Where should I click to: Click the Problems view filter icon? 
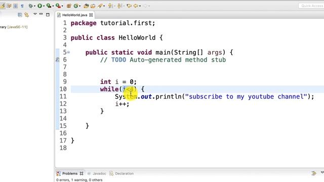(314, 173)
